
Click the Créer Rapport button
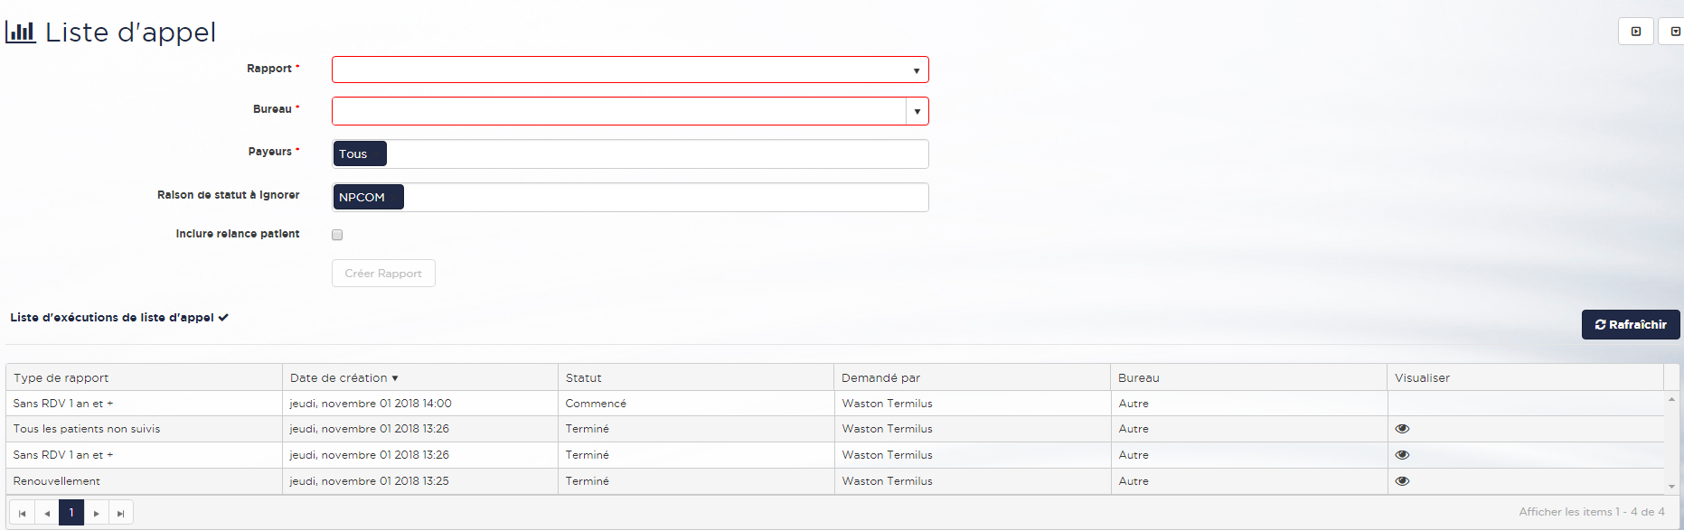point(383,274)
